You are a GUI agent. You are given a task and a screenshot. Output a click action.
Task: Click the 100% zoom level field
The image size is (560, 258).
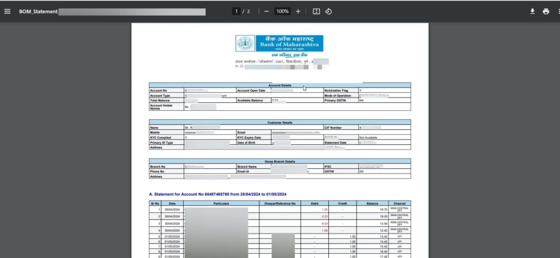pyautogui.click(x=282, y=11)
